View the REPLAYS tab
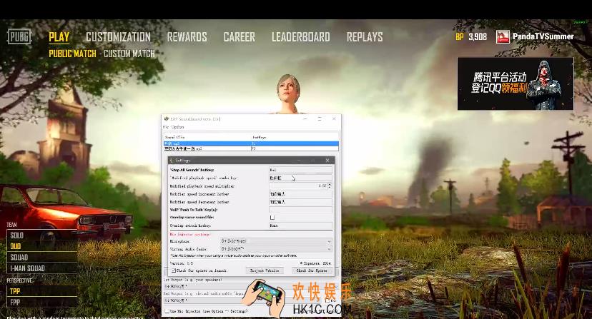The image size is (592, 319). 365,37
